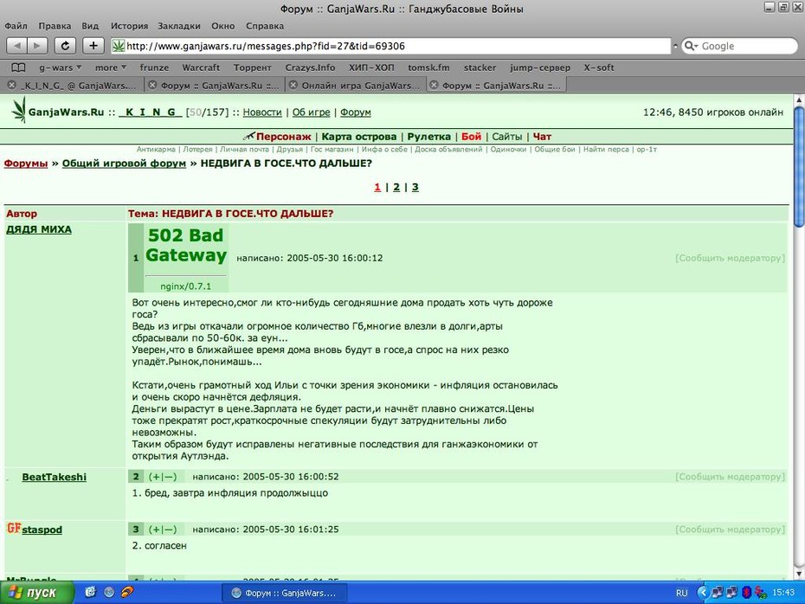Click the GF clan icon next to staspod
805x604 pixels.
pyautogui.click(x=13, y=528)
